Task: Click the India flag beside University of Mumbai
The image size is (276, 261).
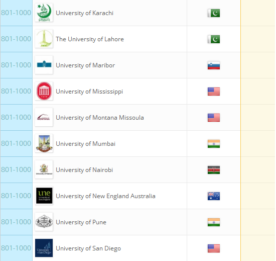Action: pyautogui.click(x=214, y=144)
